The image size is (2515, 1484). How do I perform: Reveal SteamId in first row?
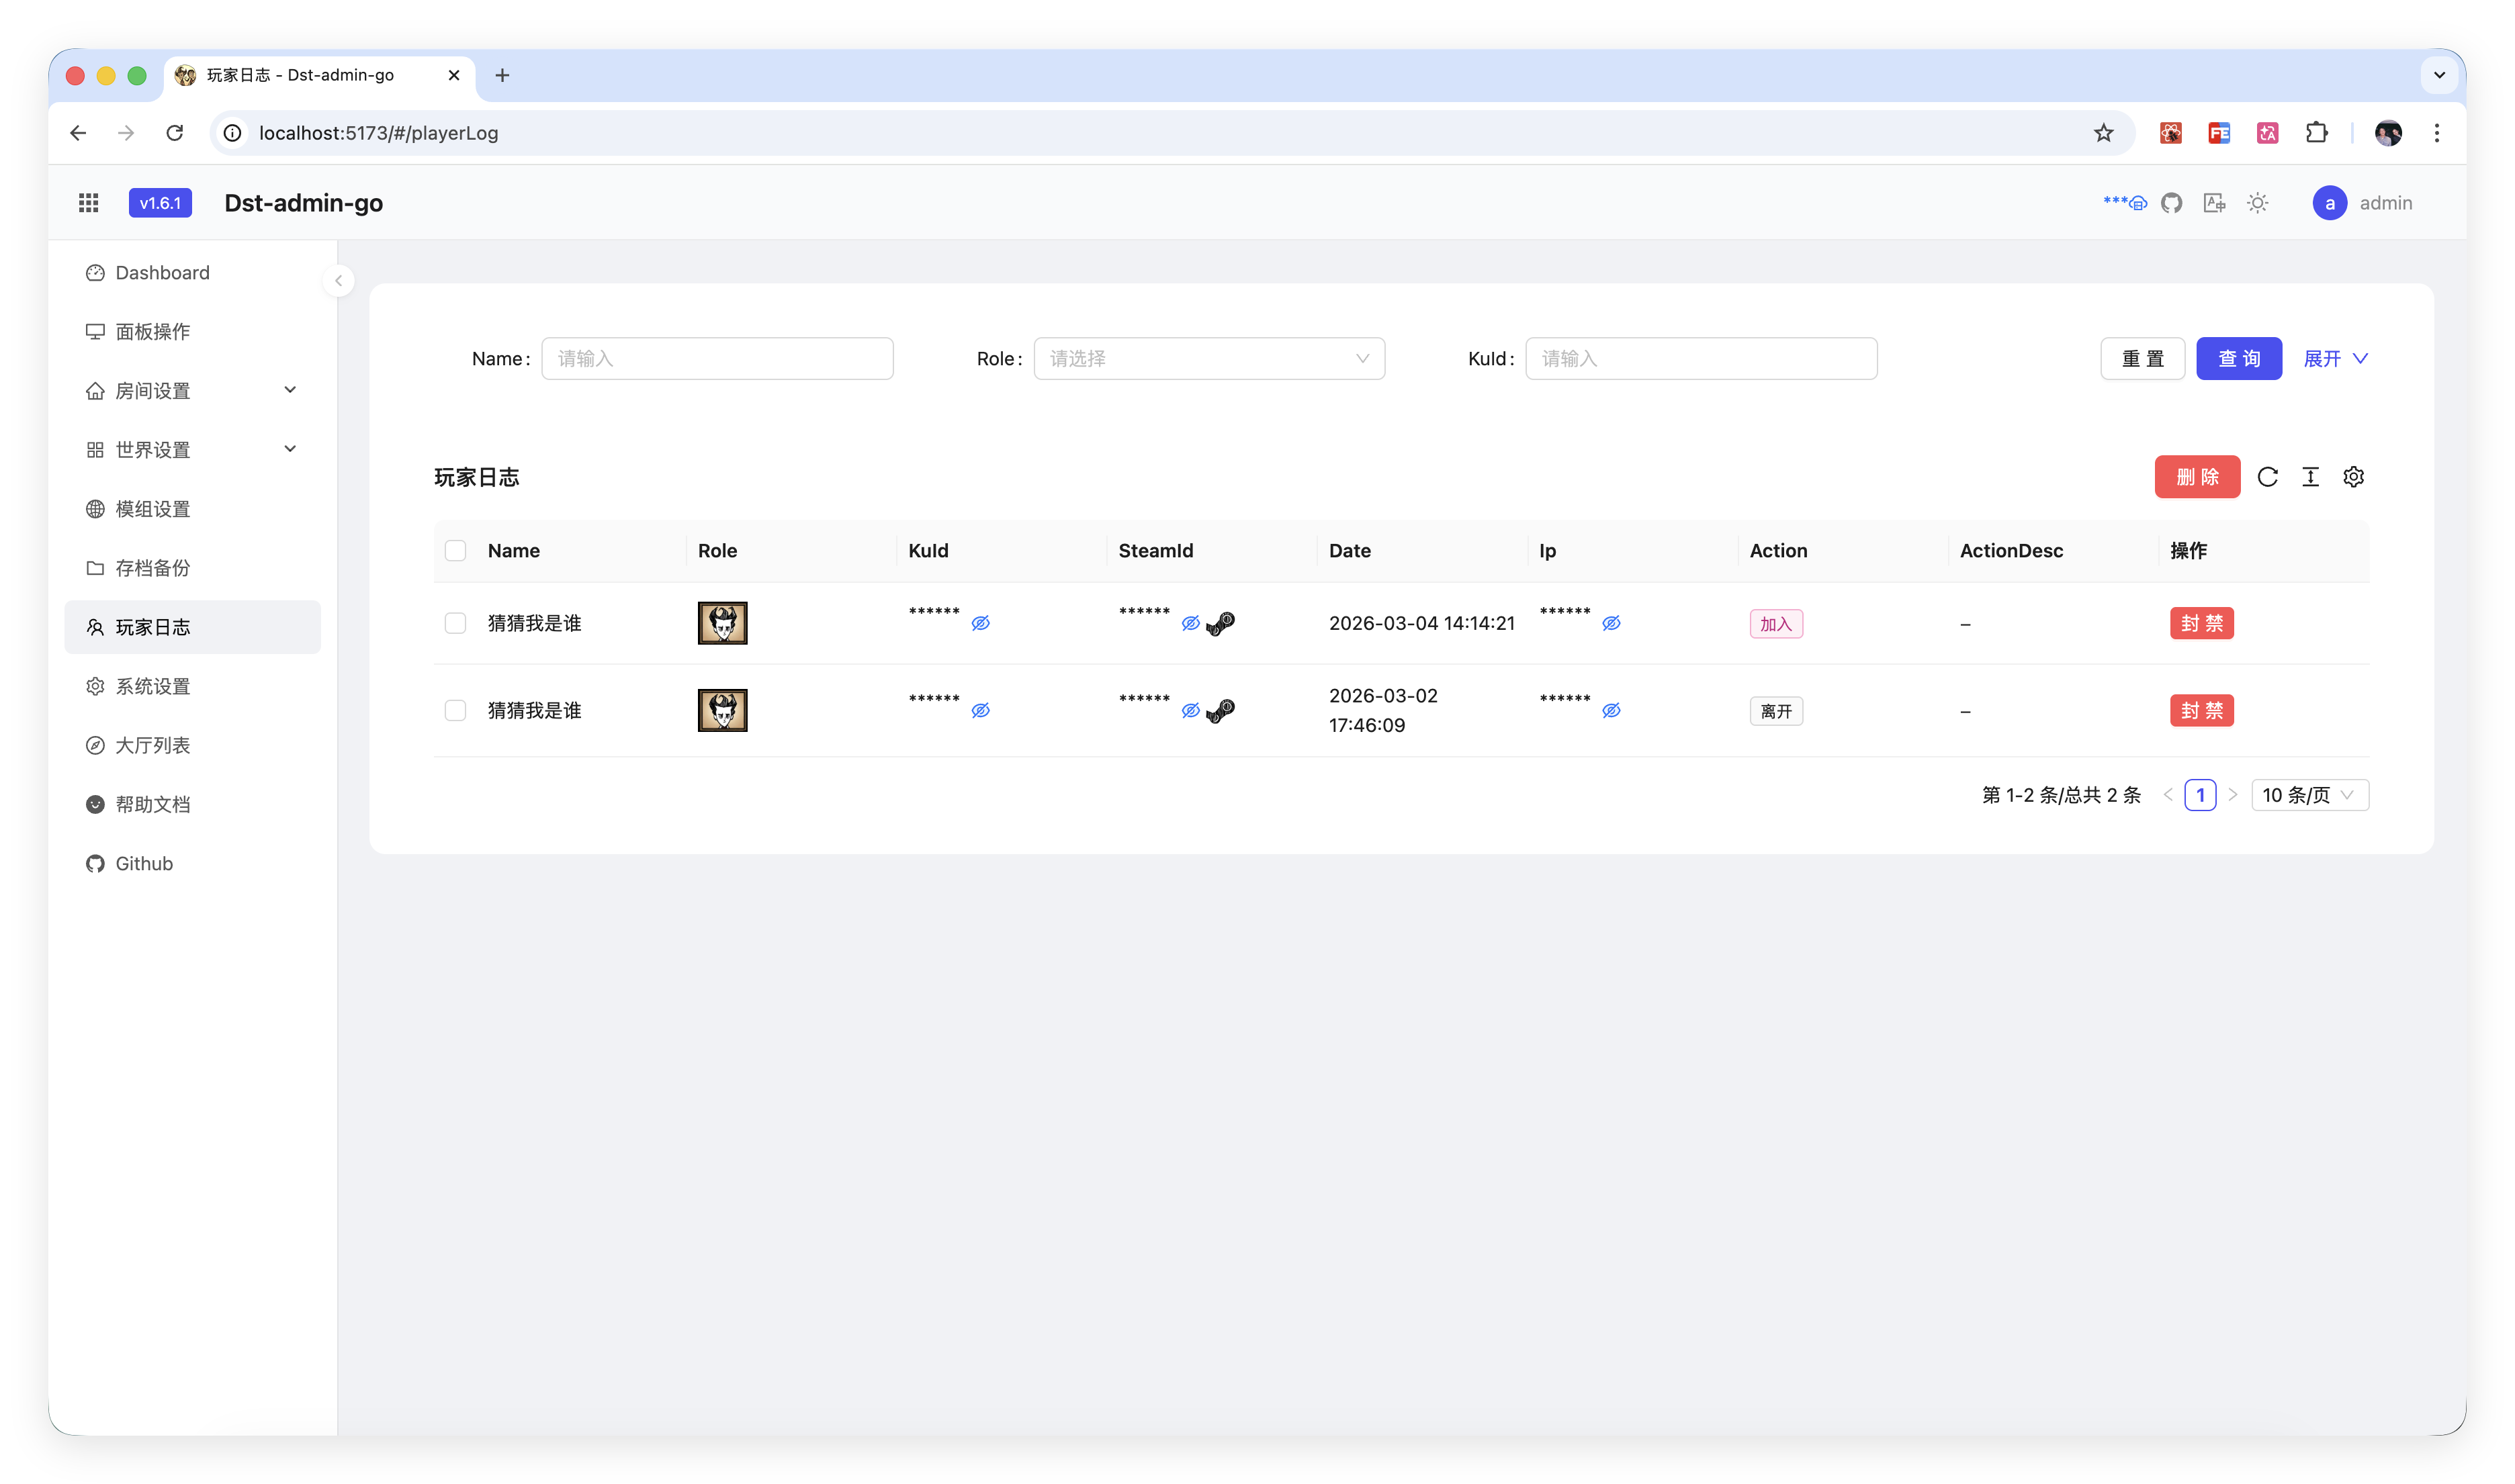[x=1190, y=623]
